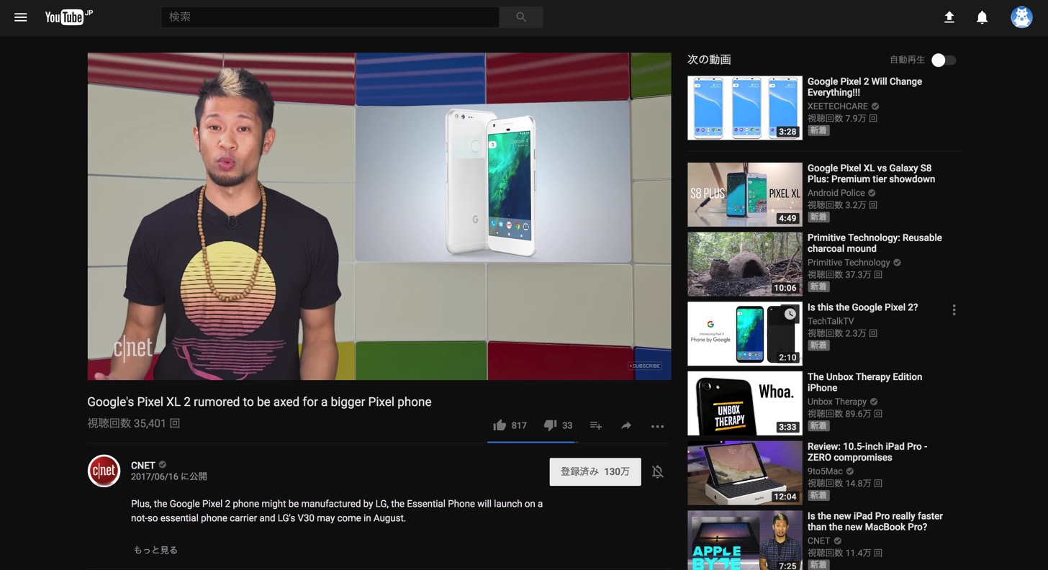Toggle notification bell for CNET subscription

[x=657, y=472]
